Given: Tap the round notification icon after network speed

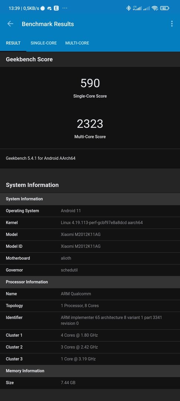Looking at the screenshot, I should click(x=43, y=8).
